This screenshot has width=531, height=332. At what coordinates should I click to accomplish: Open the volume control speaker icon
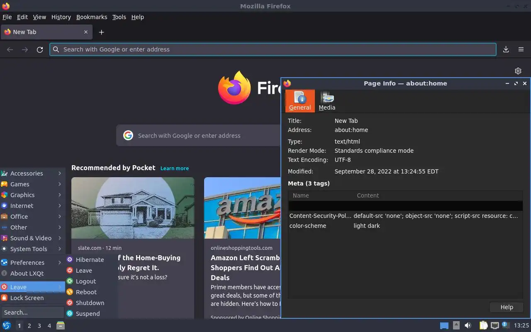click(468, 325)
